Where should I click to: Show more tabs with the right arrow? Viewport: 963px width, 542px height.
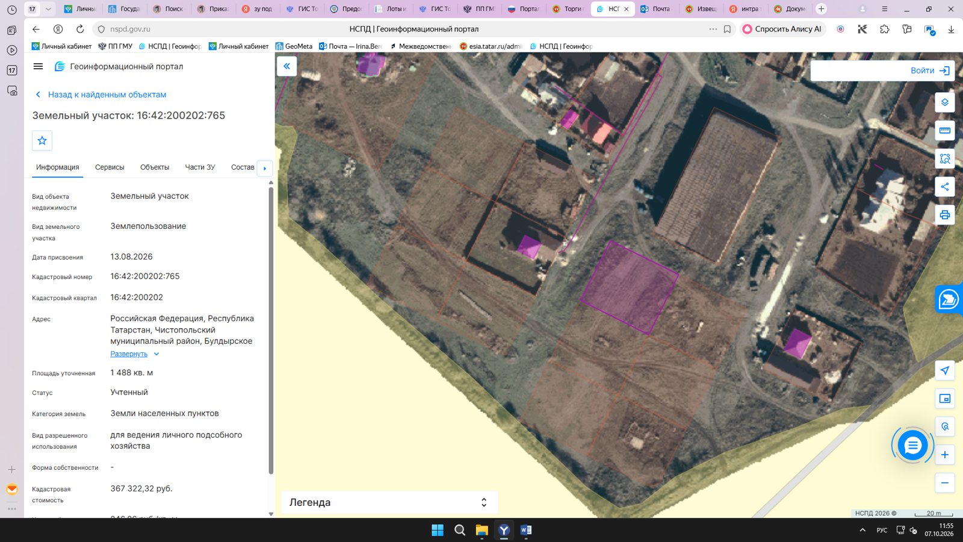(265, 168)
